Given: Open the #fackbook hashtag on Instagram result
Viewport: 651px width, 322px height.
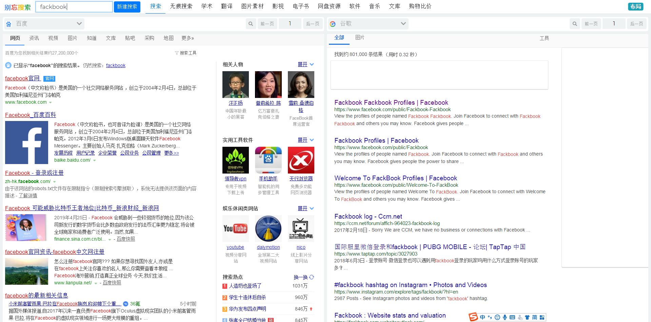Looking at the screenshot, I should point(410,285).
